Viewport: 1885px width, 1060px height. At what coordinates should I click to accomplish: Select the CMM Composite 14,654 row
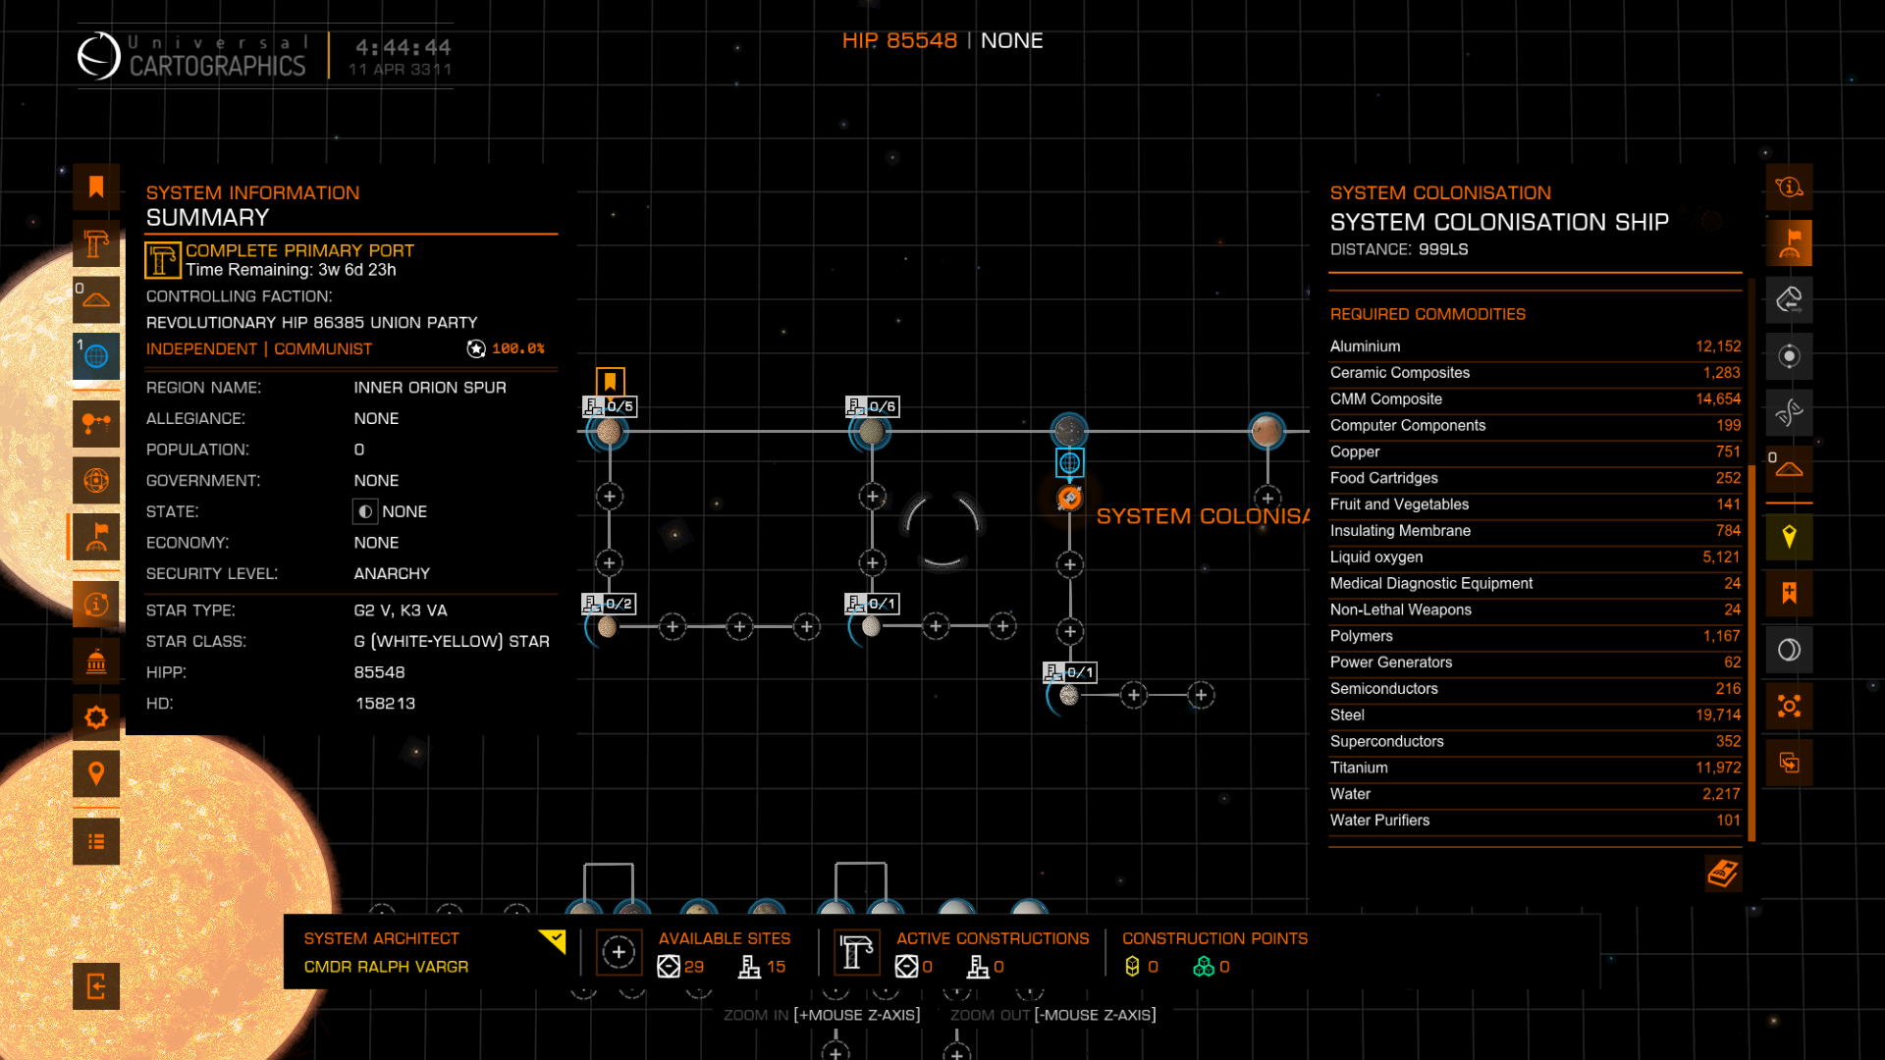click(1535, 399)
